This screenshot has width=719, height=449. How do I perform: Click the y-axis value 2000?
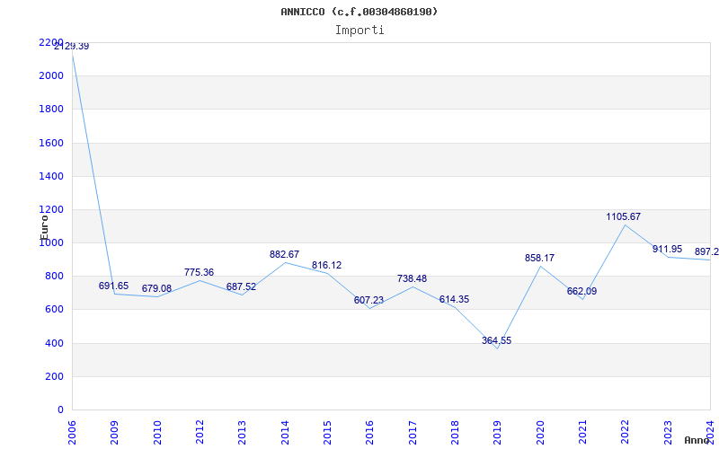[x=51, y=75]
